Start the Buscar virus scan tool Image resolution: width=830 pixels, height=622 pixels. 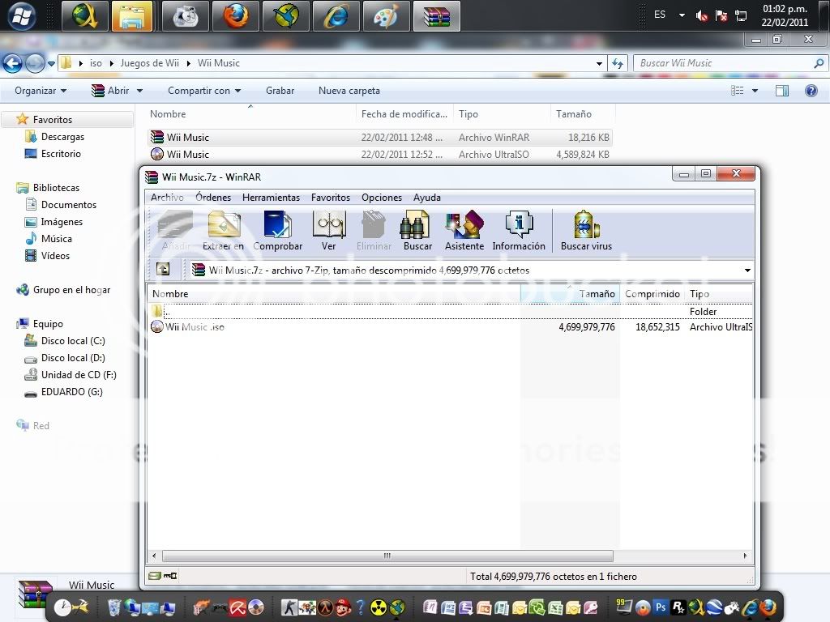tap(586, 231)
